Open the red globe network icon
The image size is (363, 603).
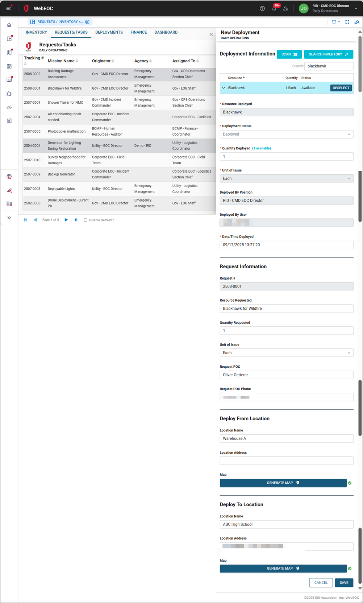(x=9, y=177)
